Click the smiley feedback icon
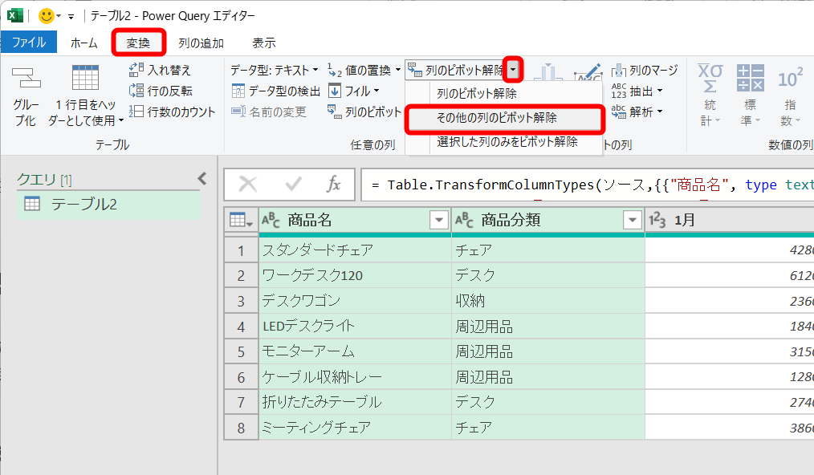The height and width of the screenshot is (475, 814). pos(47,16)
